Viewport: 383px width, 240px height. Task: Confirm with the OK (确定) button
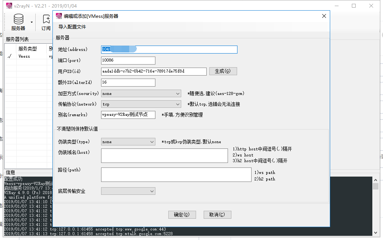[x=182, y=215]
